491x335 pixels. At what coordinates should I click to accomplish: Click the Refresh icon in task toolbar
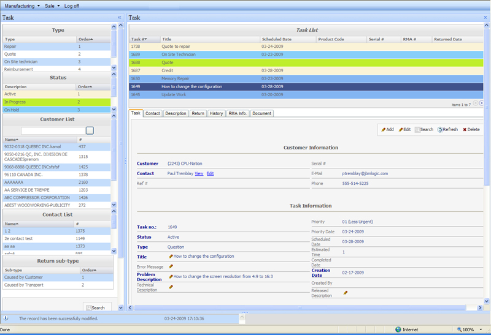[x=440, y=130]
